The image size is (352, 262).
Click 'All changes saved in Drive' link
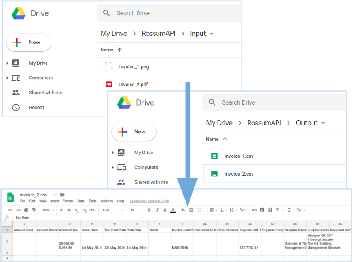coord(149,201)
